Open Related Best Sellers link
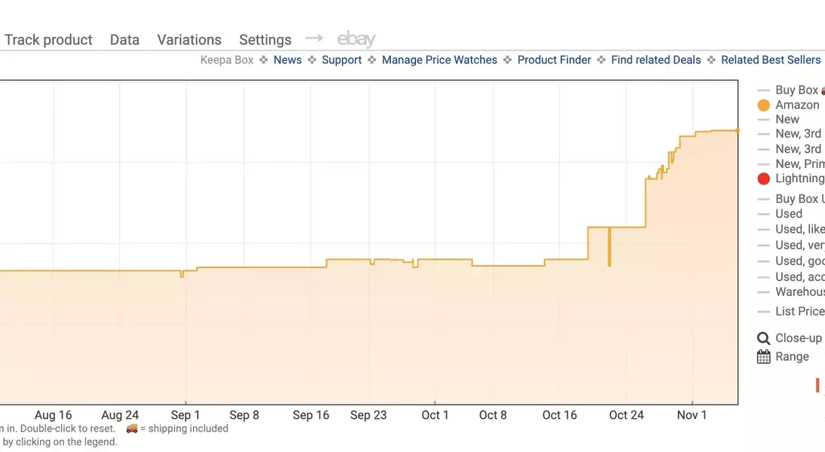Image resolution: width=825 pixels, height=452 pixels. pyautogui.click(x=772, y=60)
